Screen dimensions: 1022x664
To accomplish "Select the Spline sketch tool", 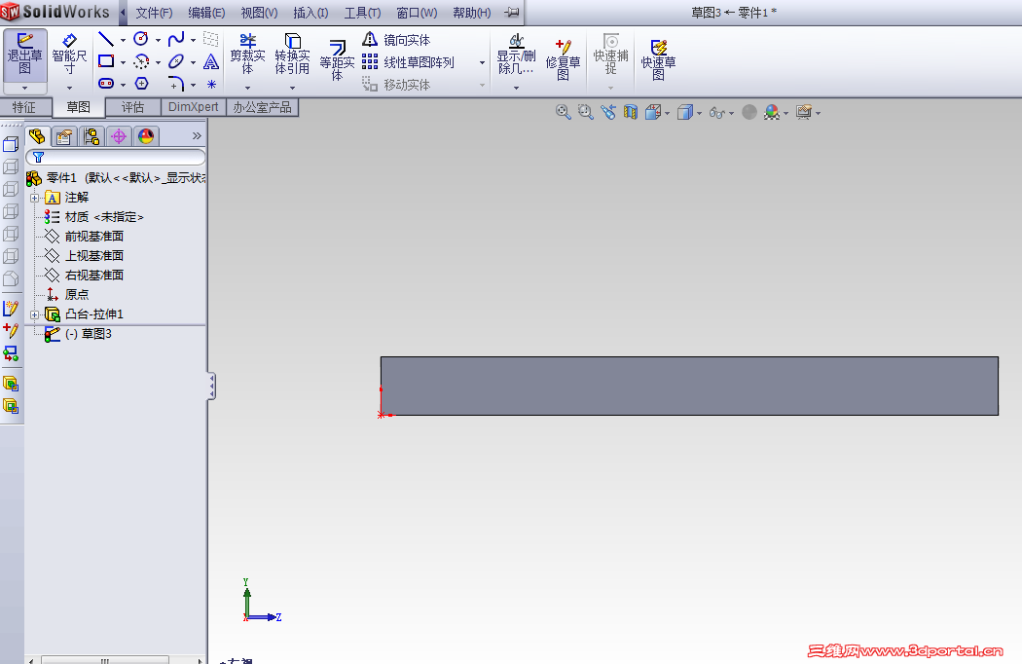I will coord(176,39).
